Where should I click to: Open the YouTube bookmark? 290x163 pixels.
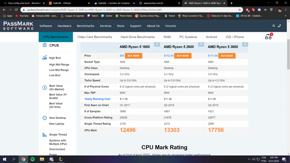point(22,16)
